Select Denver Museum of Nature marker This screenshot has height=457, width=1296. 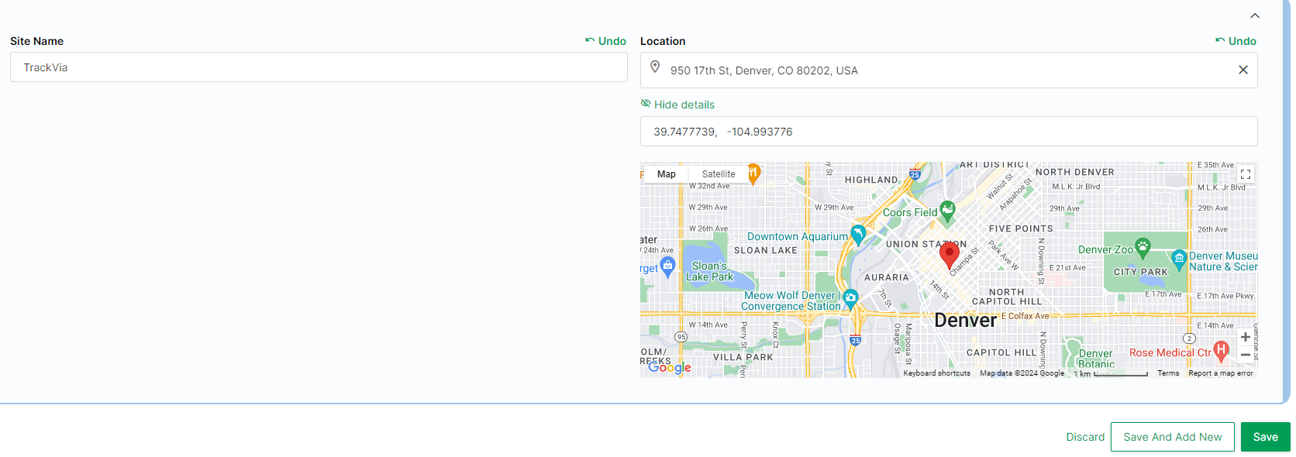click(x=1179, y=259)
